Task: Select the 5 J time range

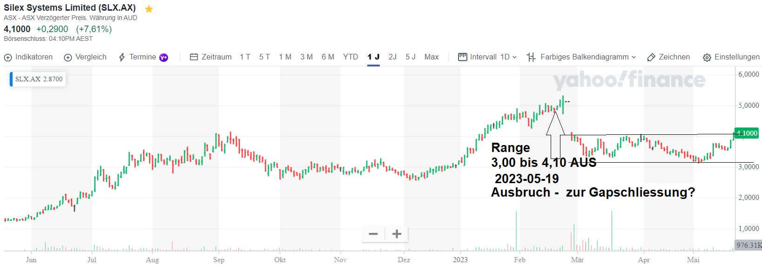Action: point(411,57)
